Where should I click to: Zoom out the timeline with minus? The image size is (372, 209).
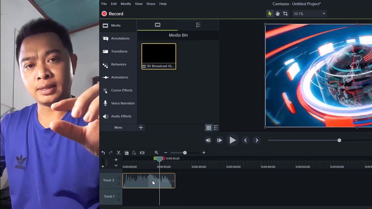coord(166,153)
